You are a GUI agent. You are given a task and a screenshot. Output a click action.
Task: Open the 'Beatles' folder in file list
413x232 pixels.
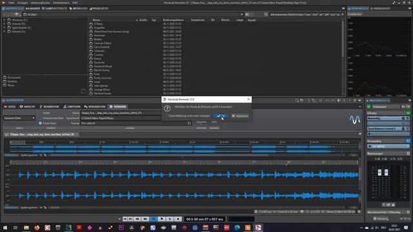click(x=97, y=39)
